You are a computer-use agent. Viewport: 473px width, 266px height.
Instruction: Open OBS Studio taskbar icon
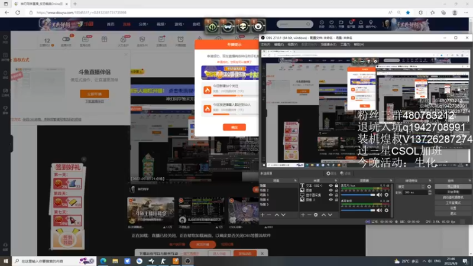[187, 261]
